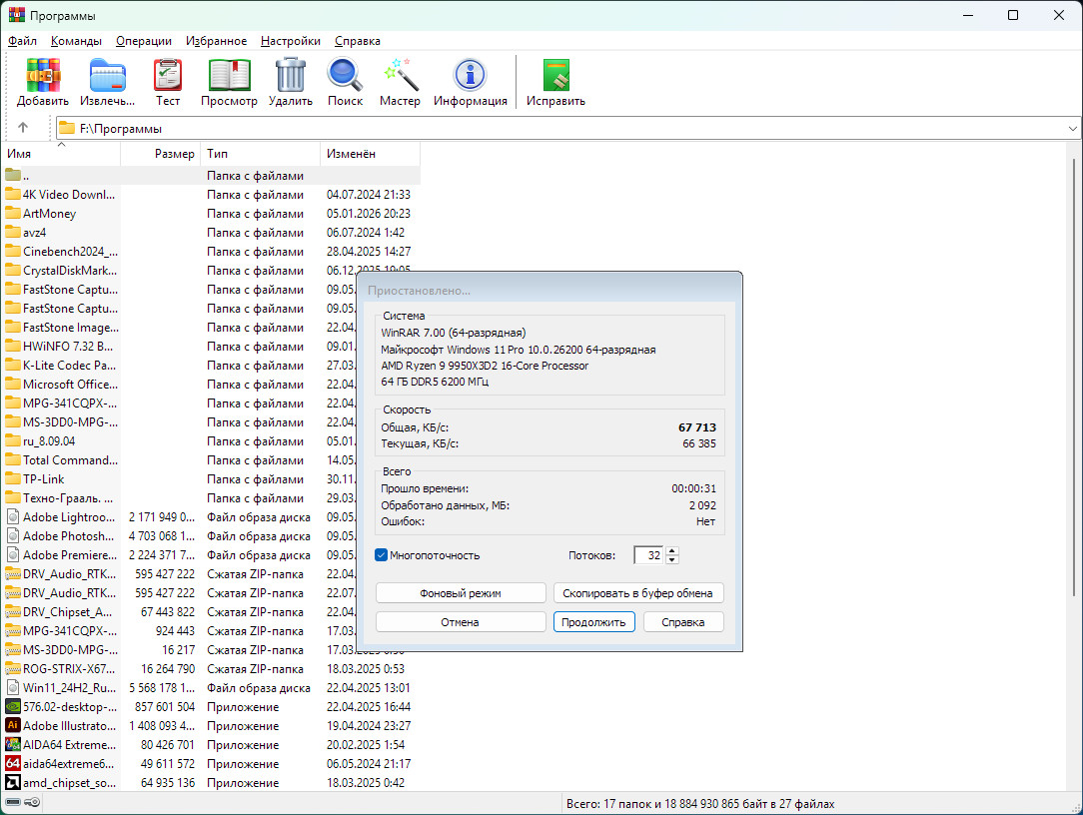Click the Фоновый режим button
Image resolution: width=1083 pixels, height=815 pixels.
pos(461,593)
